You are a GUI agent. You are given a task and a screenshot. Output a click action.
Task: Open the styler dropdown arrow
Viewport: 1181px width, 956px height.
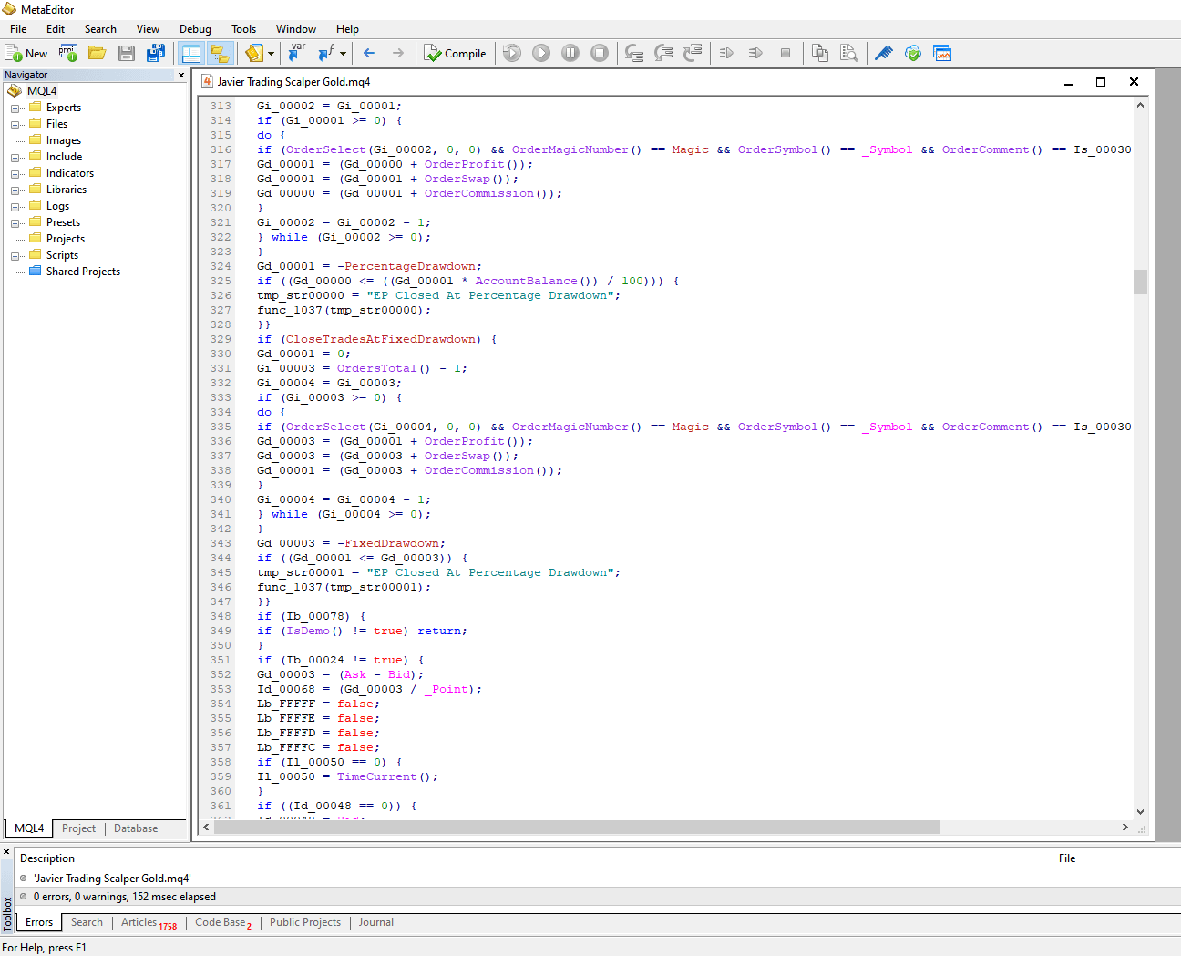click(271, 53)
